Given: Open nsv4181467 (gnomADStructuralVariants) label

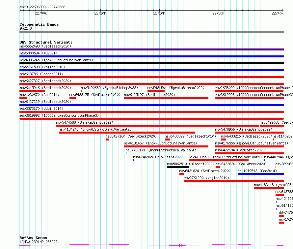Looking at the screenshot, I should (160, 143).
